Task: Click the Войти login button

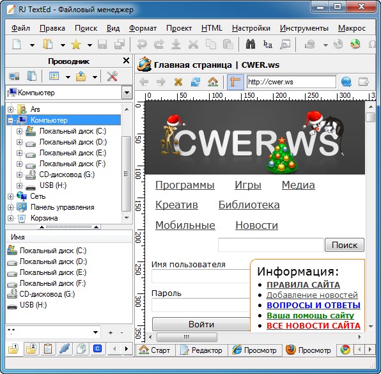Action: tap(201, 324)
